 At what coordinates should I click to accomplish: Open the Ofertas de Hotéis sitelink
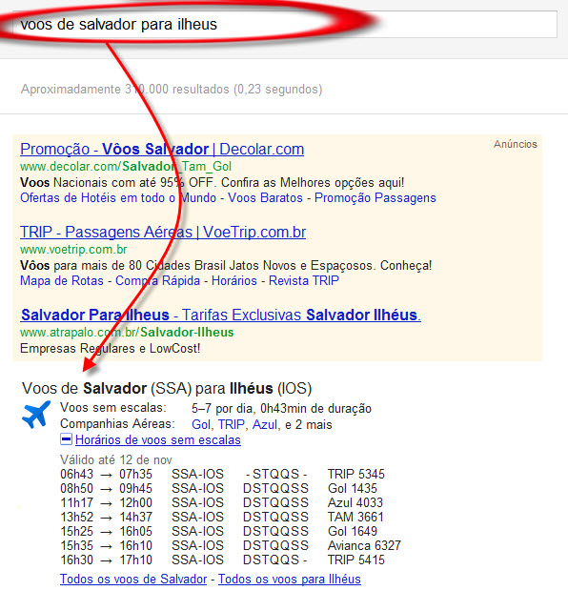[118, 198]
